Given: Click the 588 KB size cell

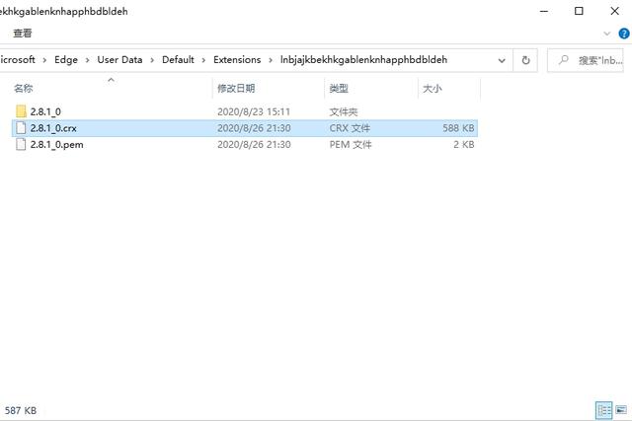Looking at the screenshot, I should tap(458, 128).
